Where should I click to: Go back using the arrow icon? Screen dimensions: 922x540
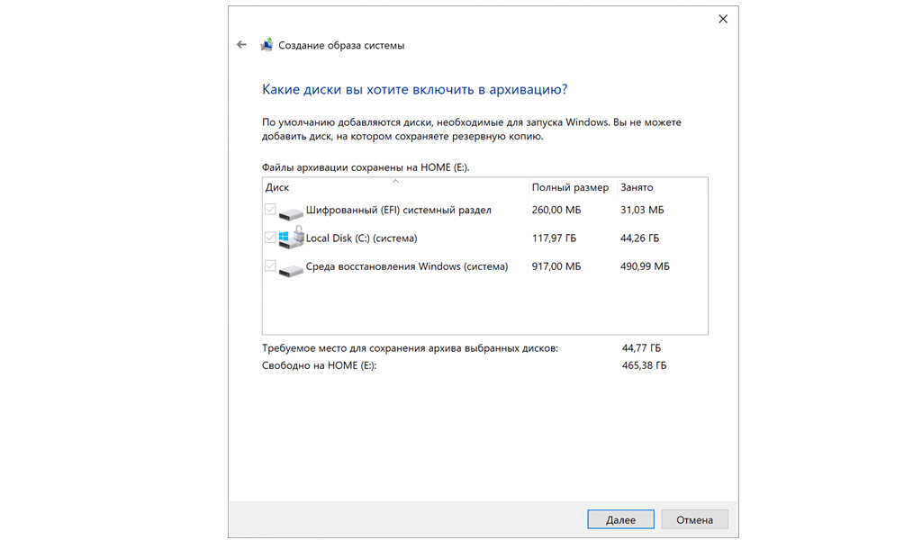point(241,45)
